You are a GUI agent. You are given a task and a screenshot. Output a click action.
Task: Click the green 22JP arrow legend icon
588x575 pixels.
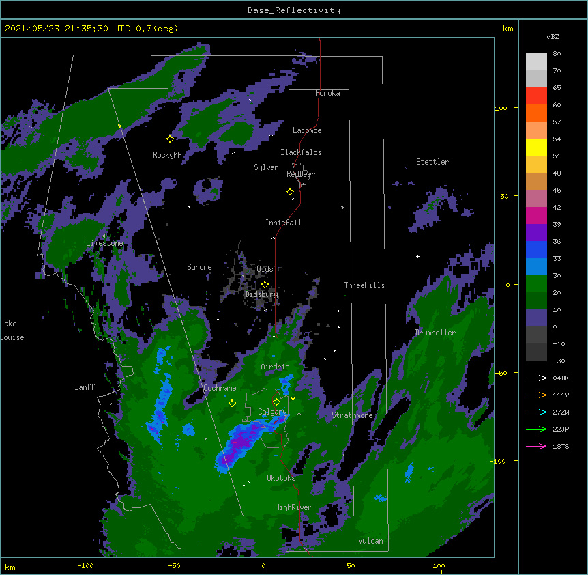pos(536,429)
